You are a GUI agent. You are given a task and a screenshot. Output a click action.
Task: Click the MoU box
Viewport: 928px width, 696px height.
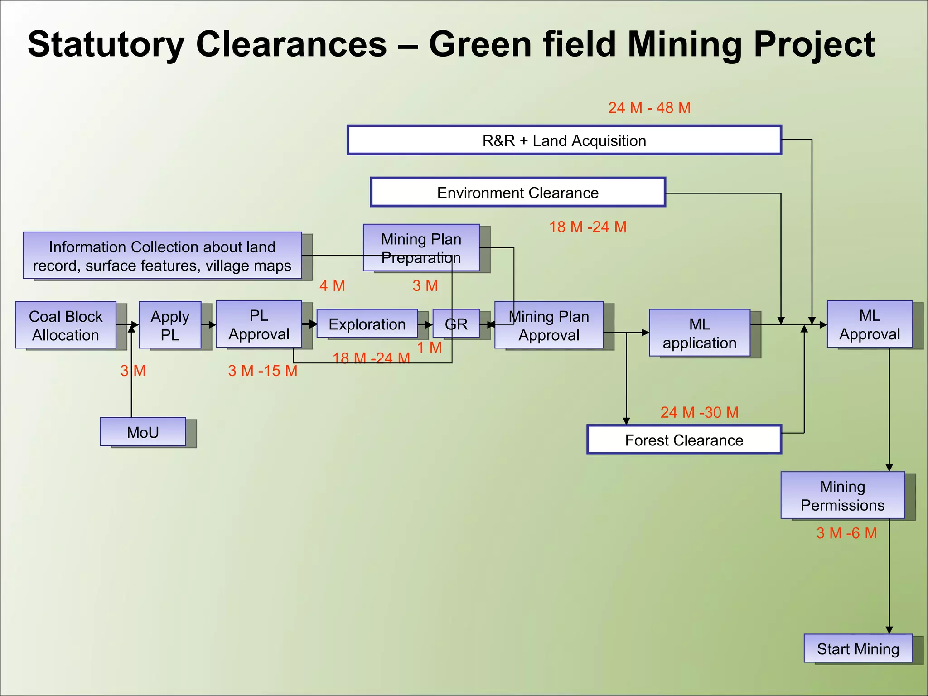point(143,432)
